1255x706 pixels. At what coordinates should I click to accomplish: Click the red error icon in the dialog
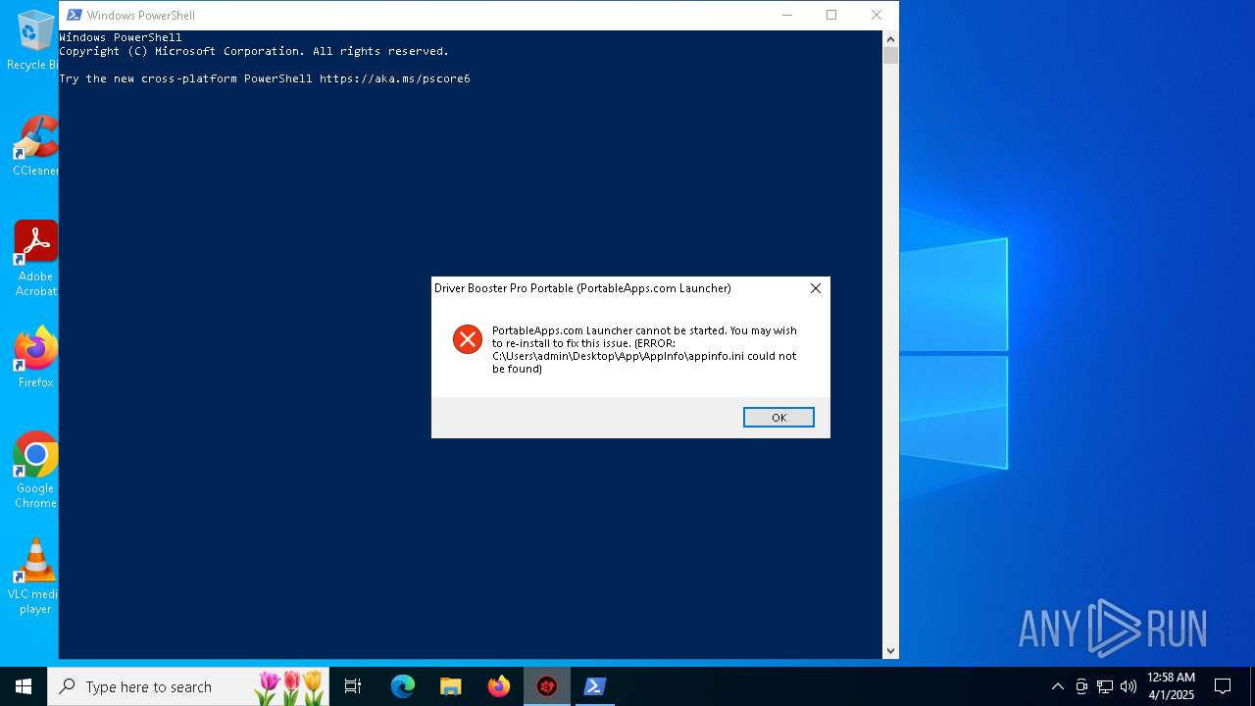pos(468,339)
